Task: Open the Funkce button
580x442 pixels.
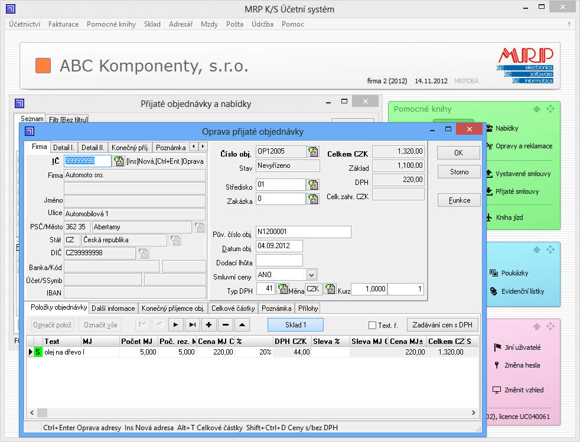Action: [459, 200]
